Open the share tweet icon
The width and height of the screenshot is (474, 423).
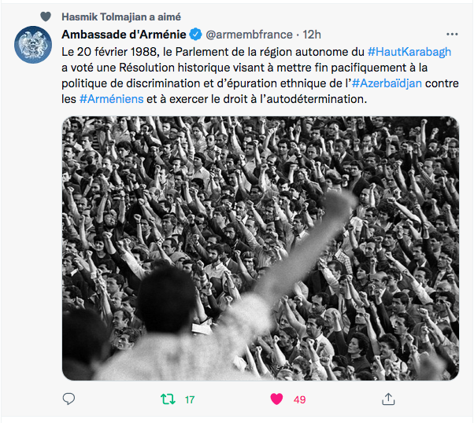(388, 399)
